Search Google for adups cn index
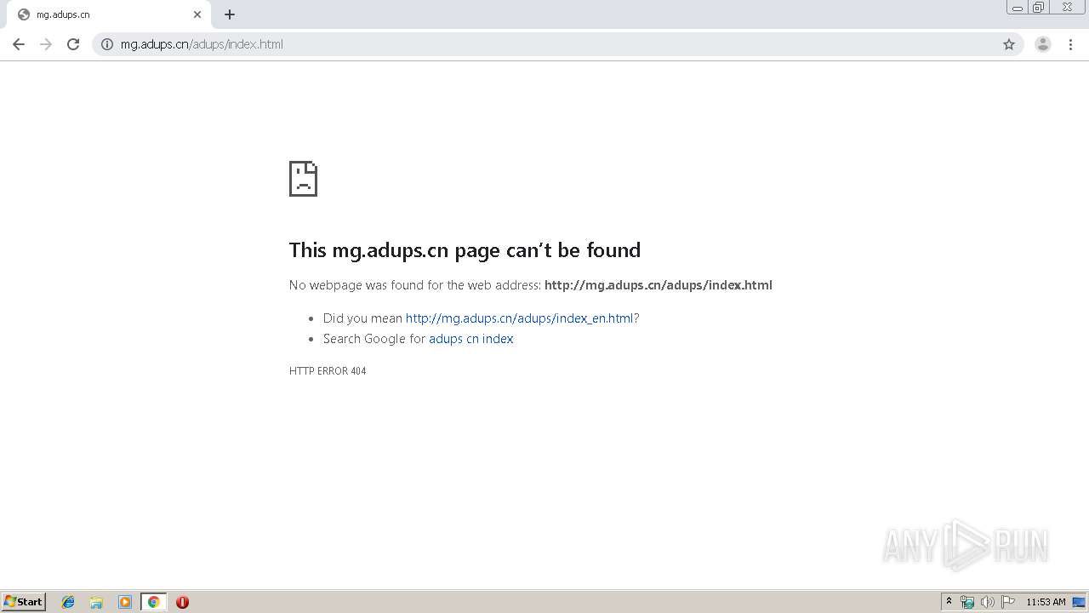Image resolution: width=1089 pixels, height=613 pixels. click(471, 339)
